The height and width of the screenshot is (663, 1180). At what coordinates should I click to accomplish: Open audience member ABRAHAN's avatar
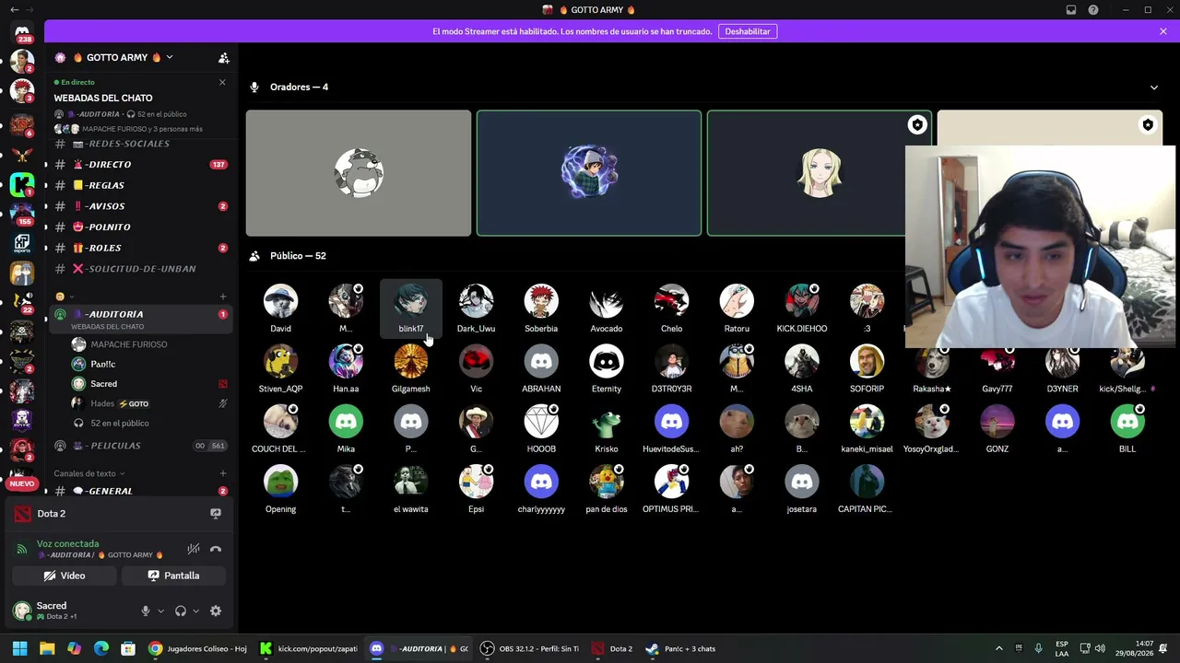541,362
